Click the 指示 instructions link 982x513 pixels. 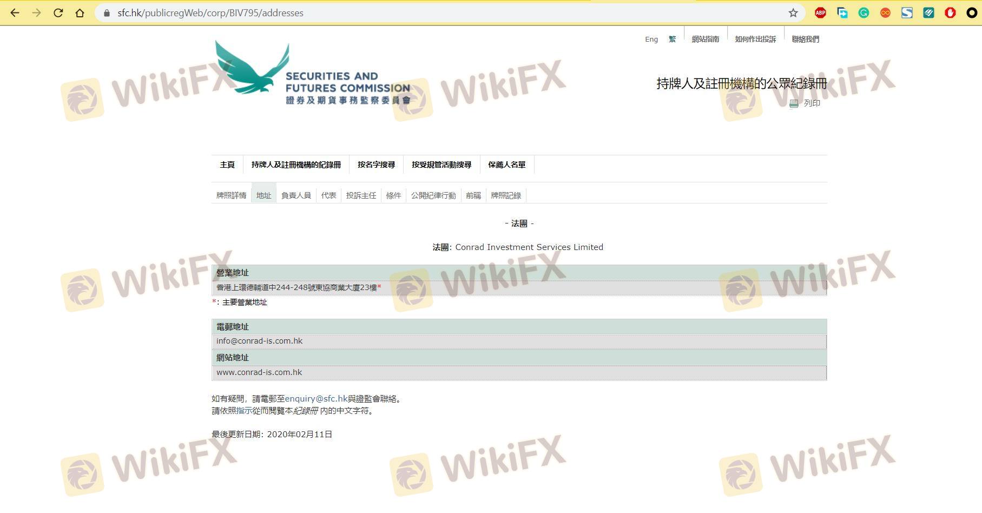pyautogui.click(x=244, y=411)
